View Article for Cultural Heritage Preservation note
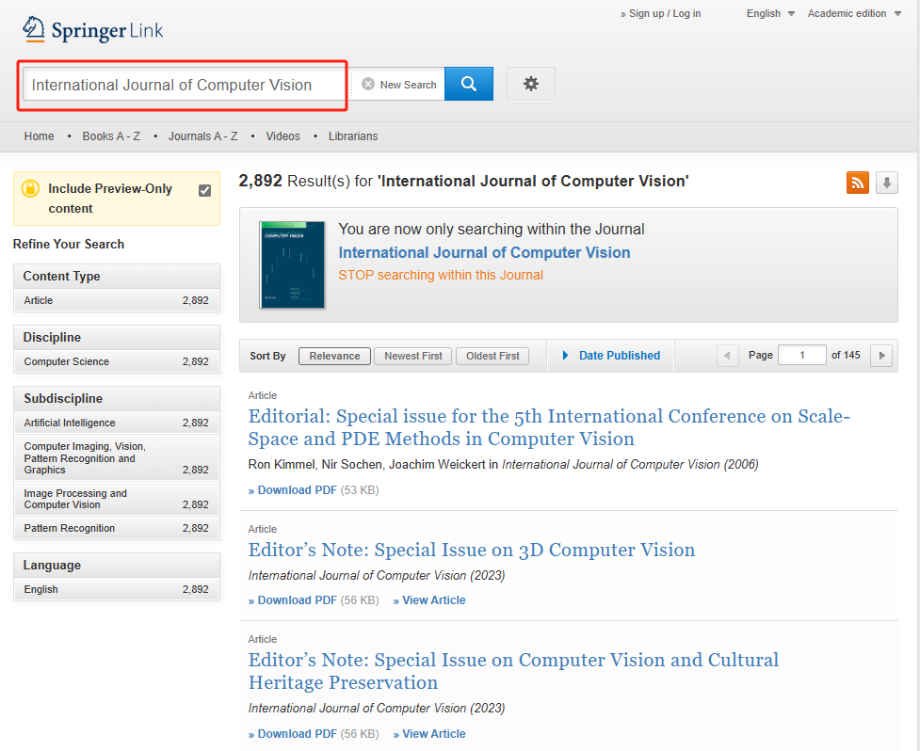Image resolution: width=920 pixels, height=751 pixels. [x=428, y=734]
